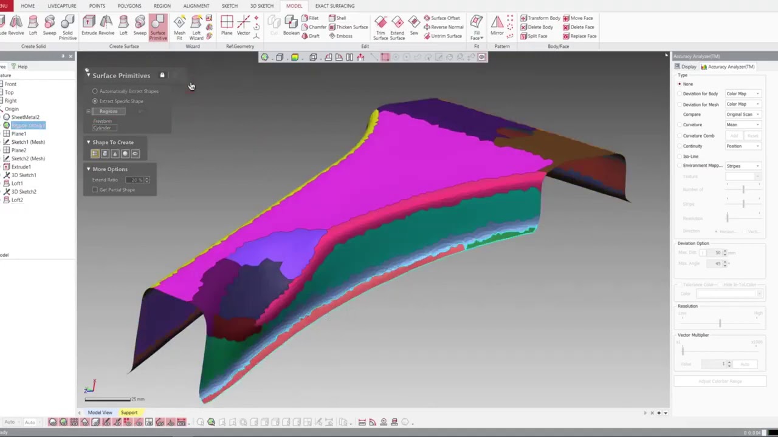
Task: Click the Boolean tool
Action: click(x=291, y=27)
